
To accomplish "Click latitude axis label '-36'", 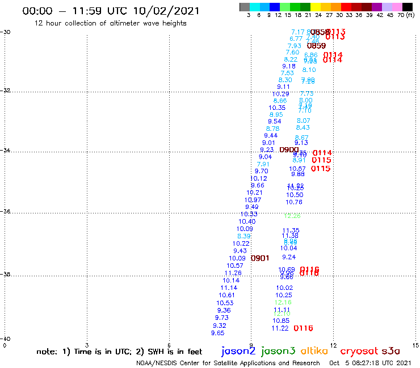I will click(x=5, y=211).
